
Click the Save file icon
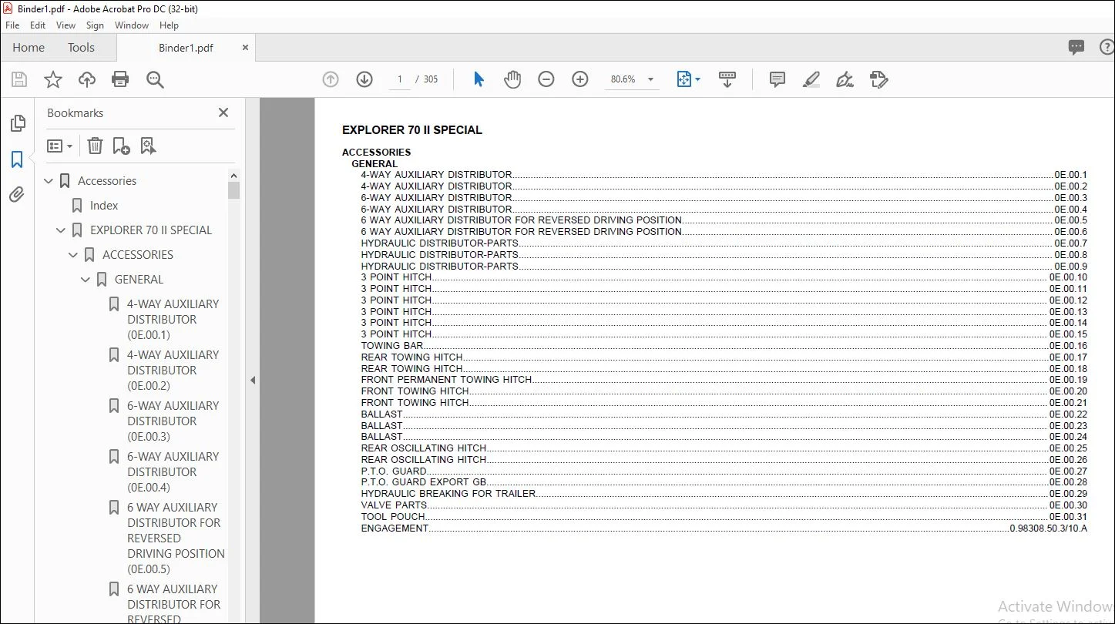[x=19, y=79]
